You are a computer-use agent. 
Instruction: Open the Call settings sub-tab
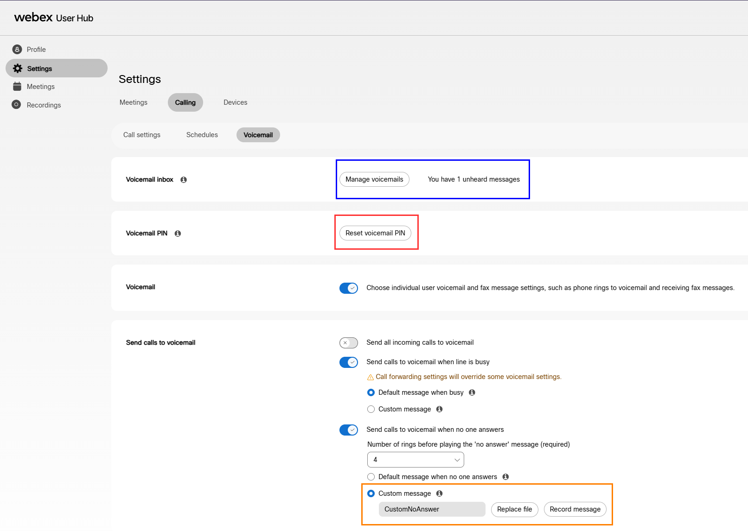click(x=142, y=135)
